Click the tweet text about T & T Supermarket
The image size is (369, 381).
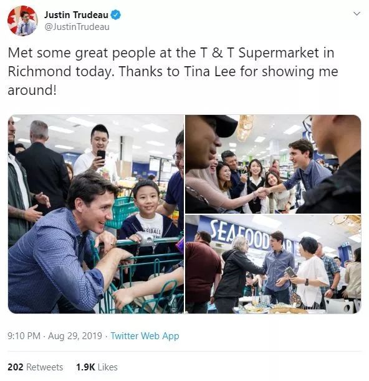click(x=173, y=71)
